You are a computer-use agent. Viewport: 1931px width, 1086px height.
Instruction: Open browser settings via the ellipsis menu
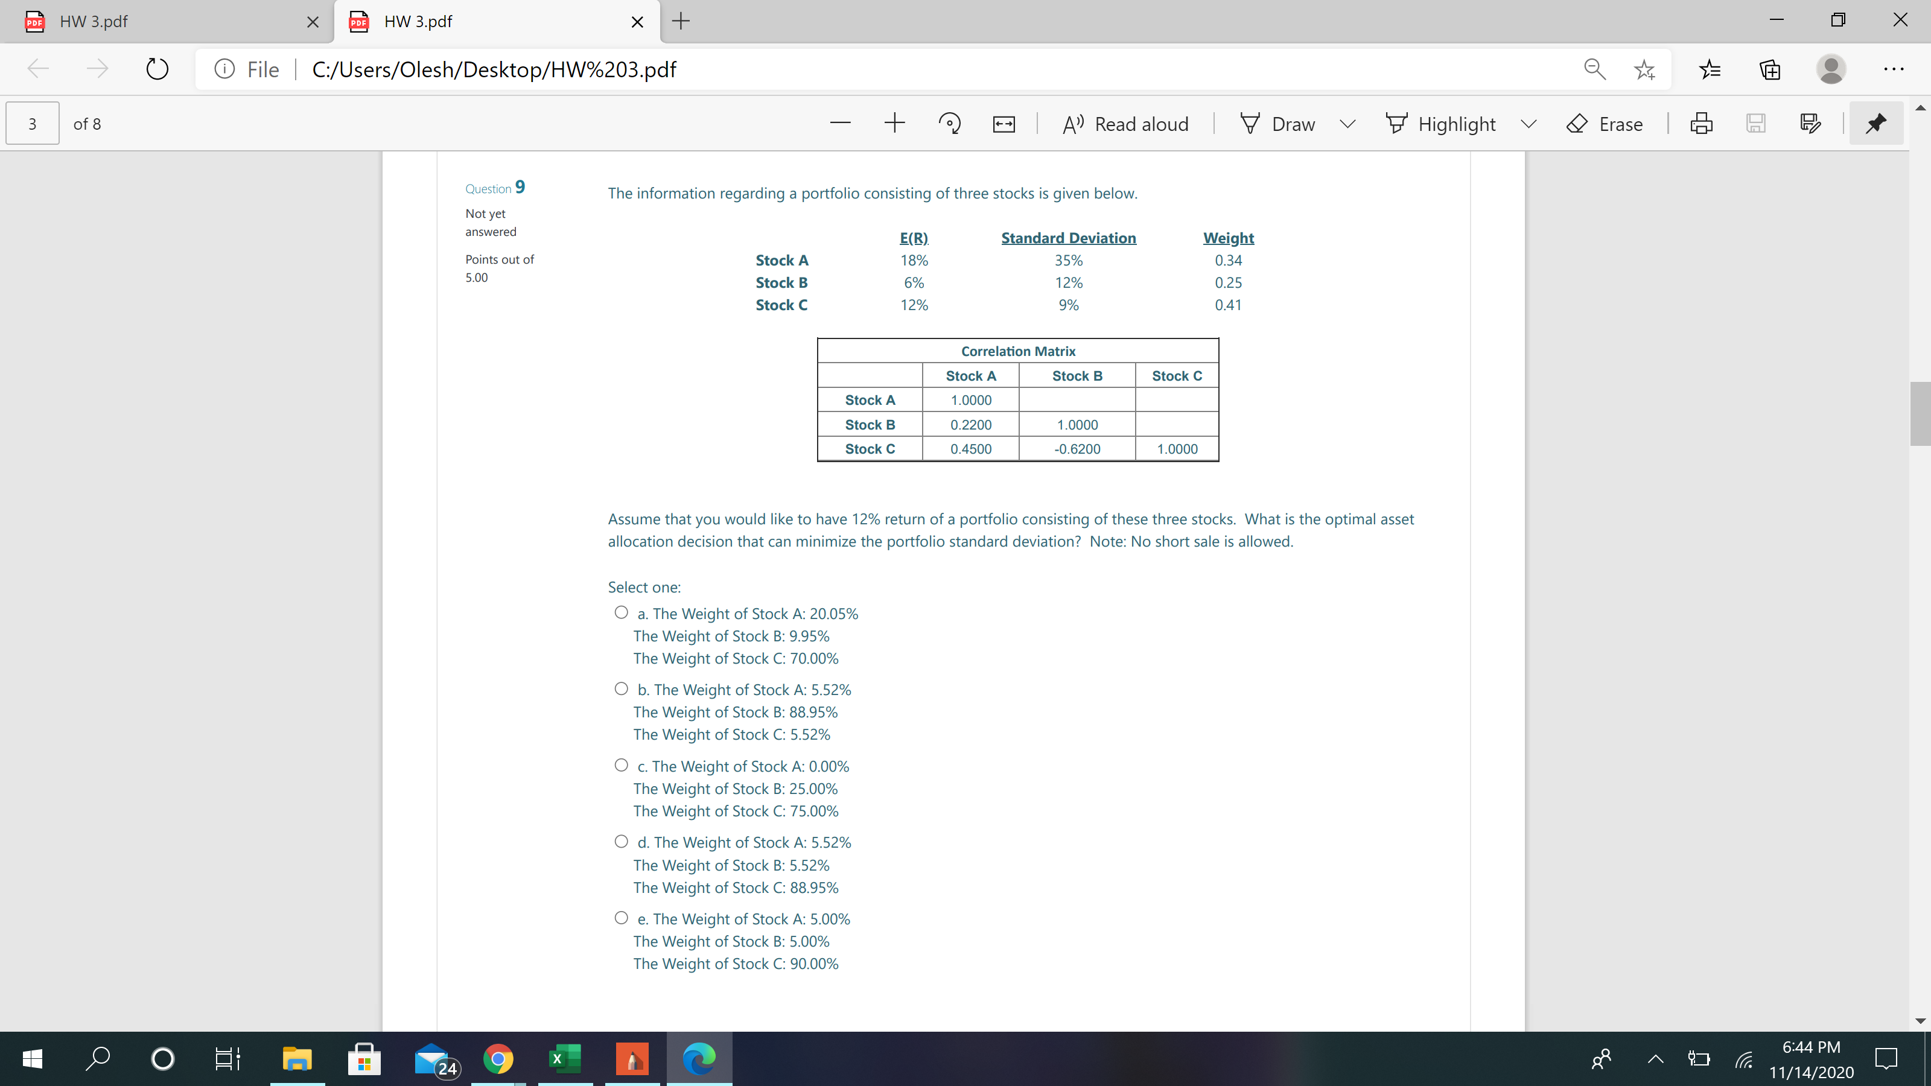1894,69
